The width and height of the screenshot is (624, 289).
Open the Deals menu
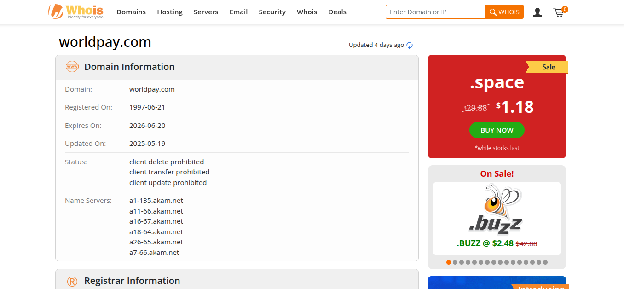337,12
